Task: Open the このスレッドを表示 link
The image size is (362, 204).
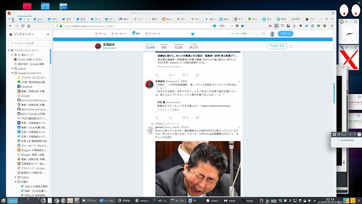Action: click(169, 110)
